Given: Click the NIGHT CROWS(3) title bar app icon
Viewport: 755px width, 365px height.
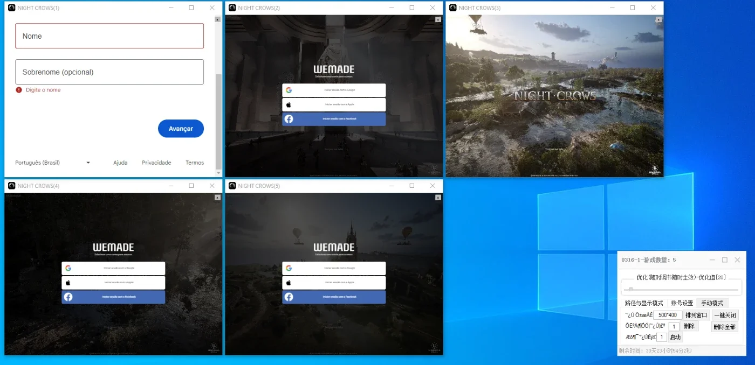Looking at the screenshot, I should pos(453,8).
